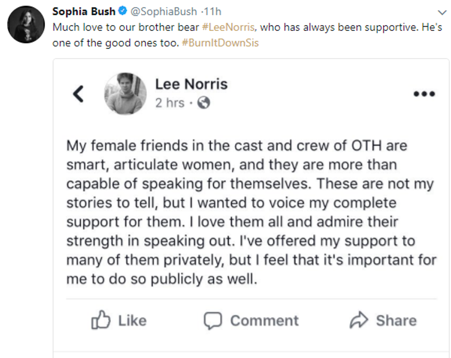The width and height of the screenshot is (451, 358).
Task: Open the three-dot more options menu
Action: pyautogui.click(x=424, y=94)
